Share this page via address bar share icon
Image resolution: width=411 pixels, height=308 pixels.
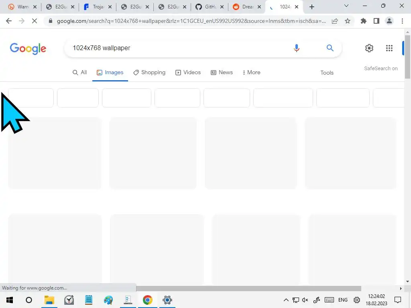(x=335, y=21)
